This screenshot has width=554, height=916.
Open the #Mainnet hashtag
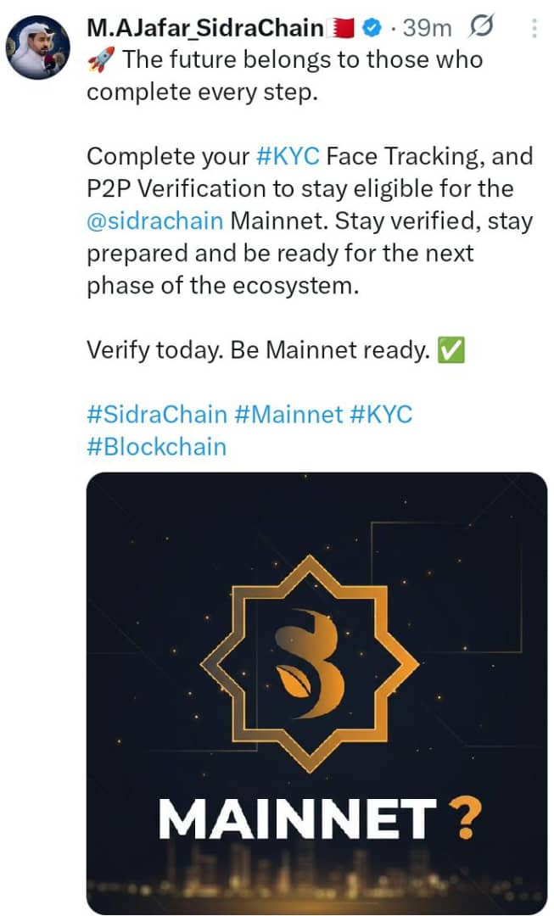pos(288,415)
